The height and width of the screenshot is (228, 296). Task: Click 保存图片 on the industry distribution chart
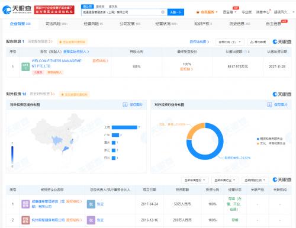[281, 105]
